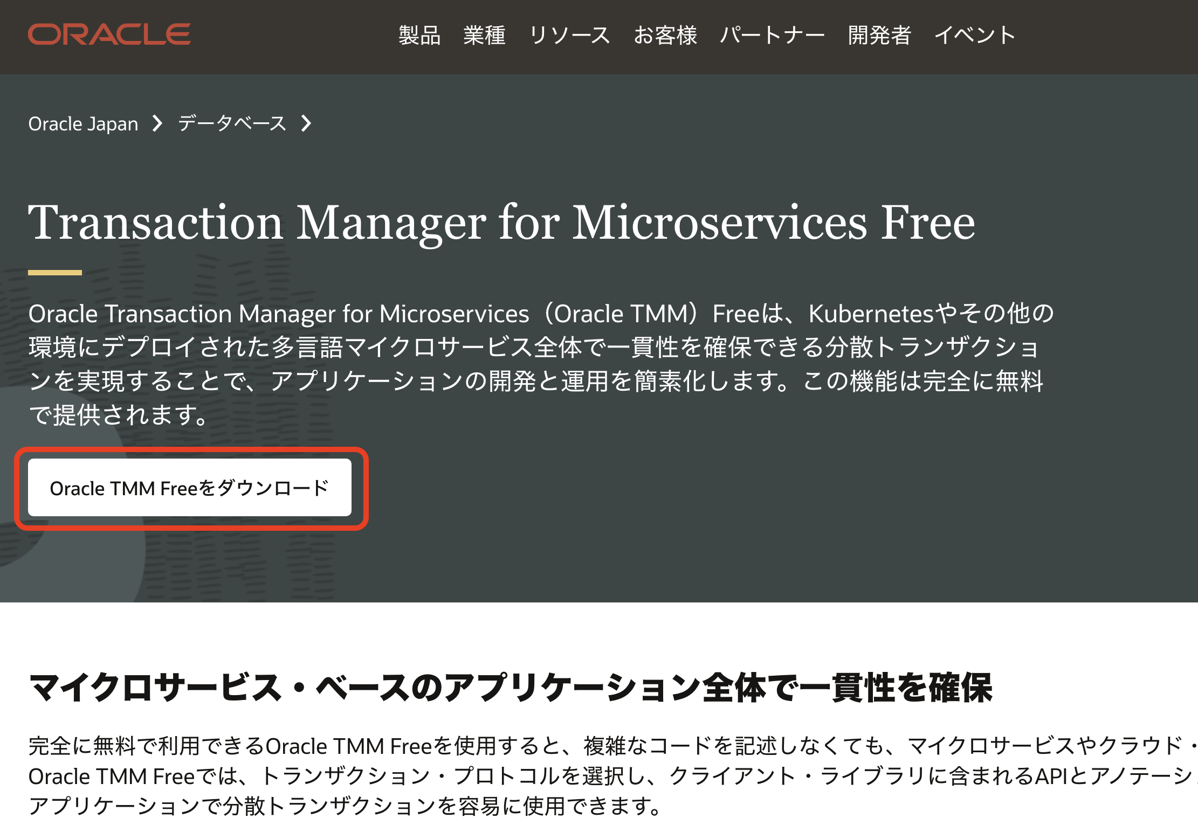
Task: Click the Transaction Manager for Microservices Free title
Action: pyautogui.click(x=501, y=223)
